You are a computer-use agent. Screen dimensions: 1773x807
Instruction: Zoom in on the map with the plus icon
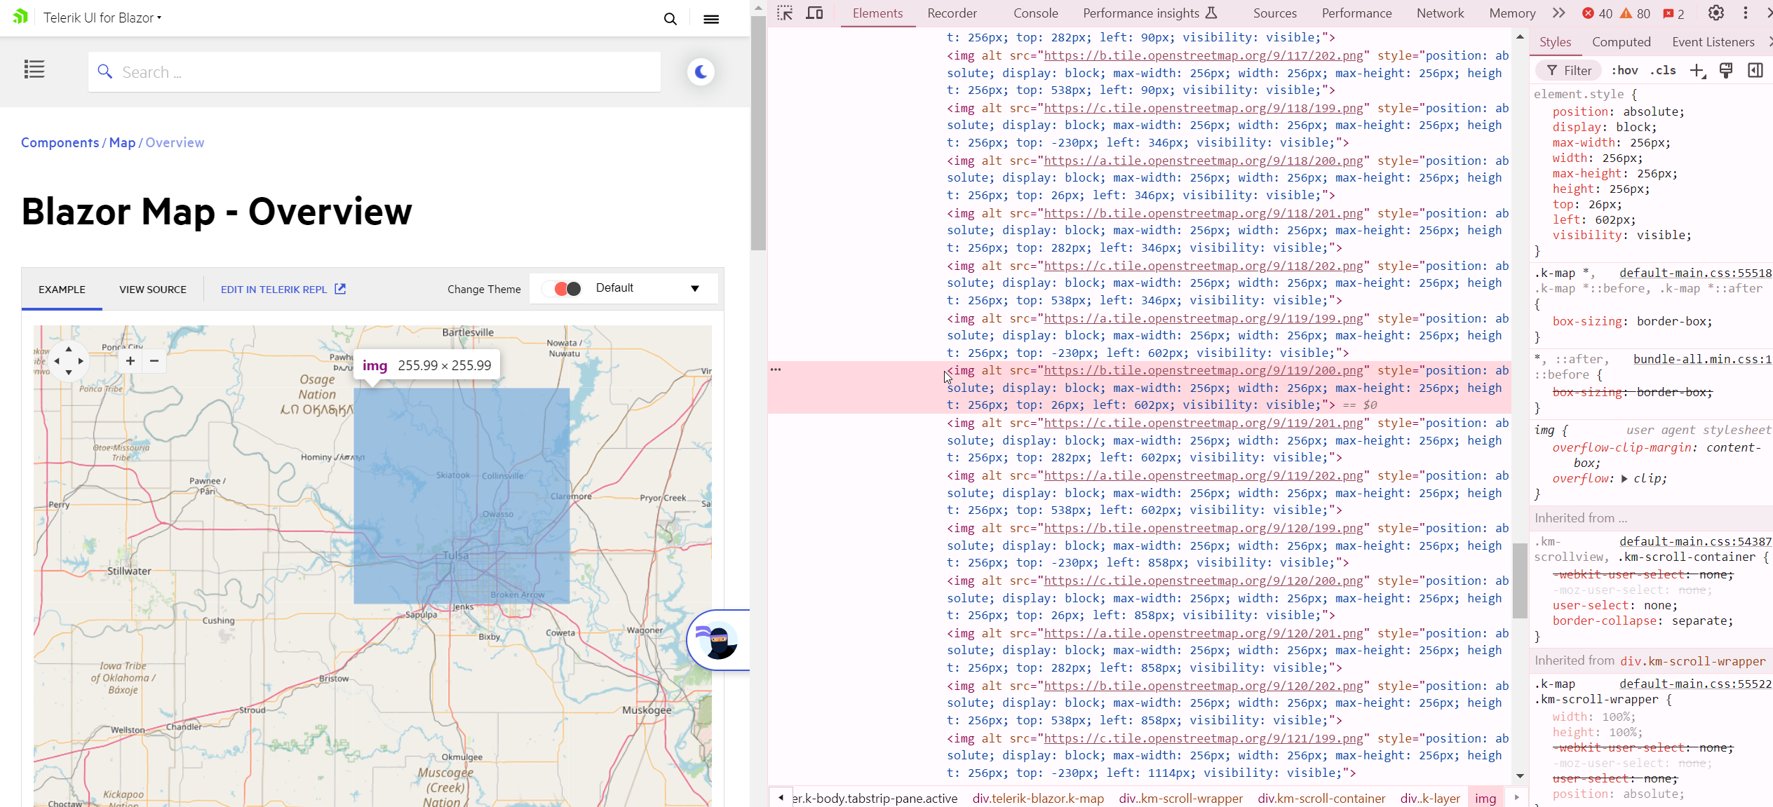pos(130,360)
